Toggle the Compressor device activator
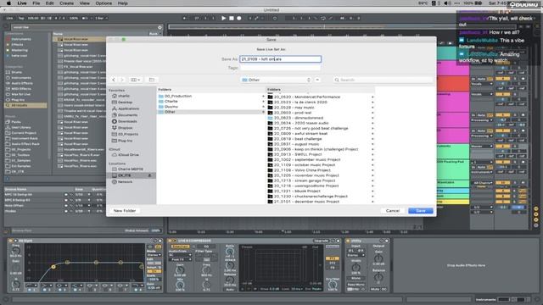Image resolution: width=543 pixels, height=305 pixels. (x=171, y=241)
